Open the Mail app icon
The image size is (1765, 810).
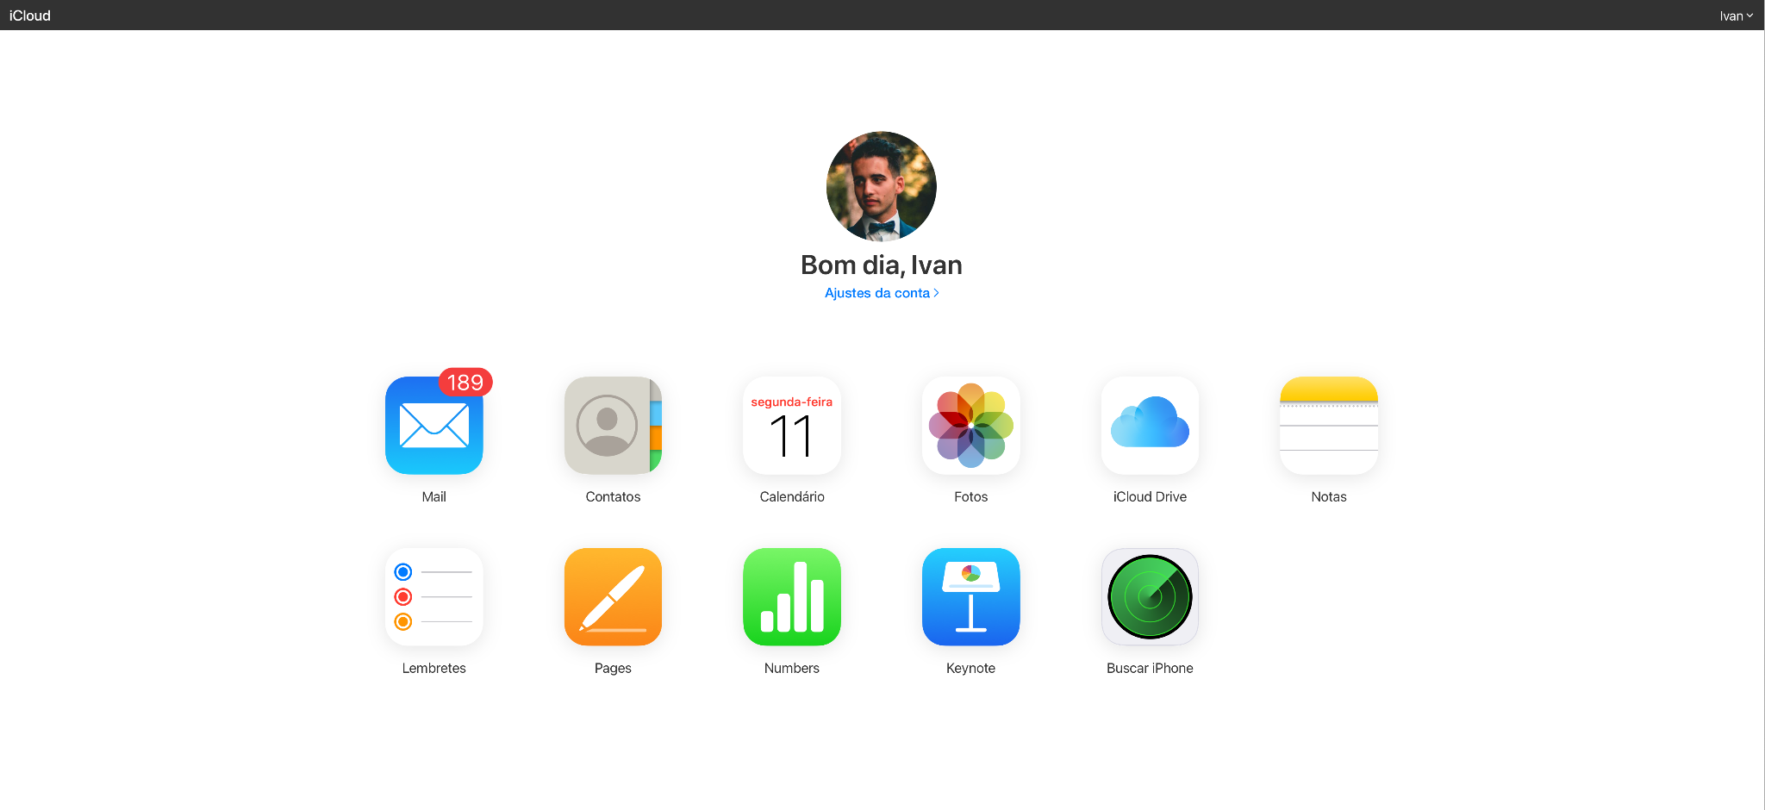(434, 426)
